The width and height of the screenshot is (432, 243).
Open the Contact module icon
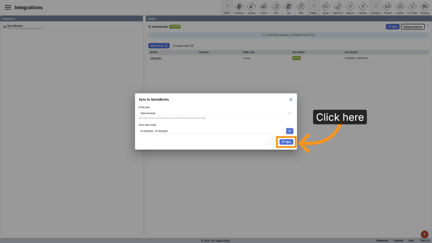pos(251,8)
